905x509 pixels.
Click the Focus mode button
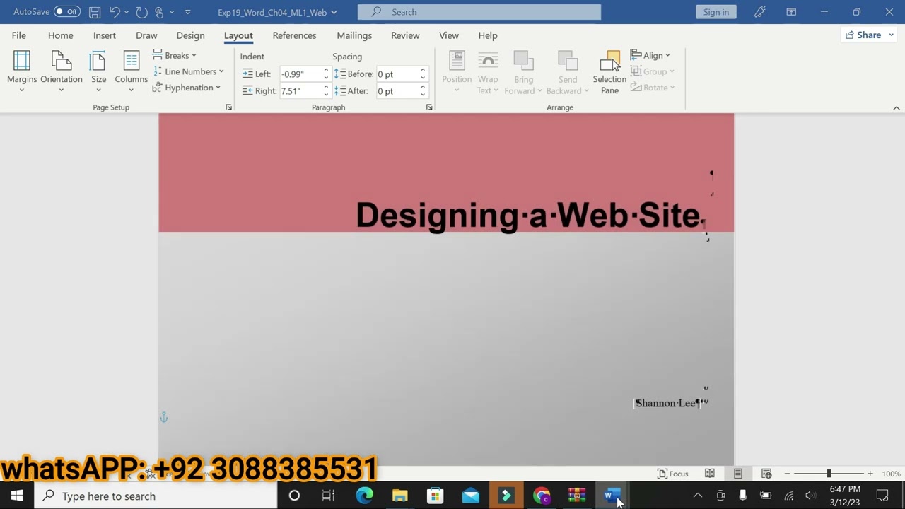672,474
